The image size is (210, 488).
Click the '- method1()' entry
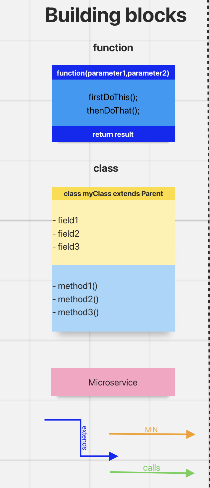75,286
